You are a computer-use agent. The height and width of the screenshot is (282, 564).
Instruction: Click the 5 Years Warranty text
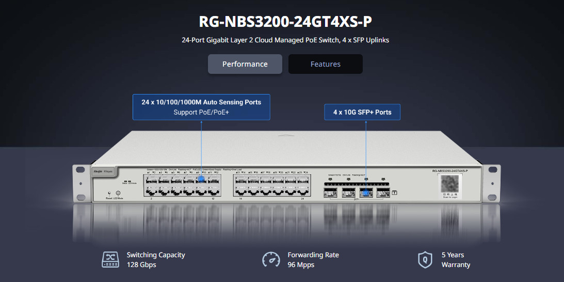456,260
